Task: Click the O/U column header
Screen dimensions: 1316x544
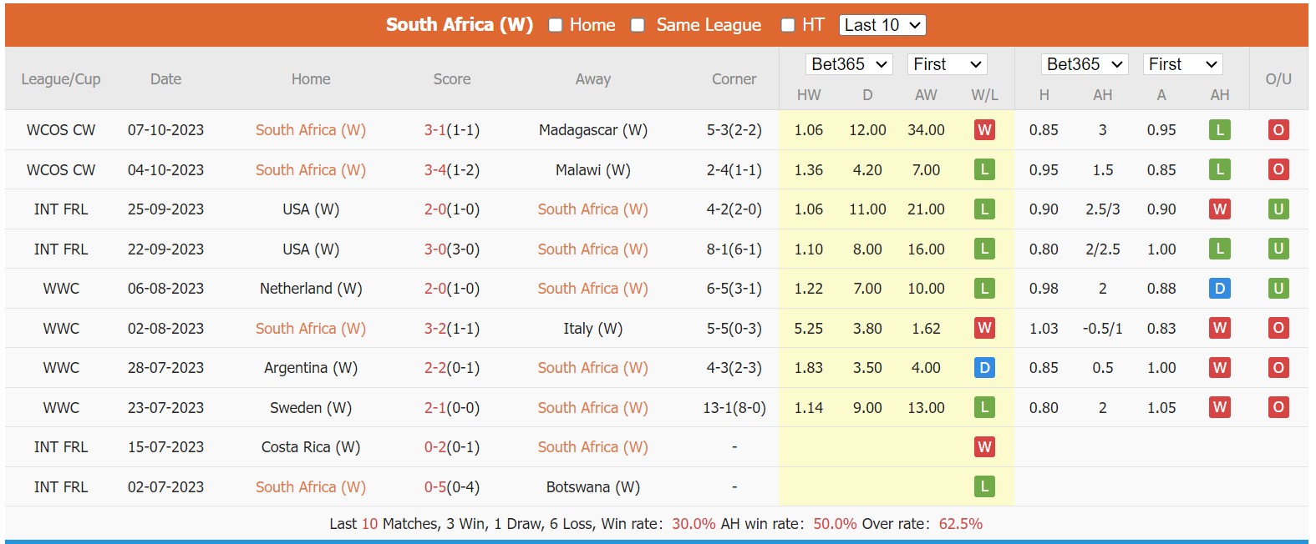Action: 1278,78
